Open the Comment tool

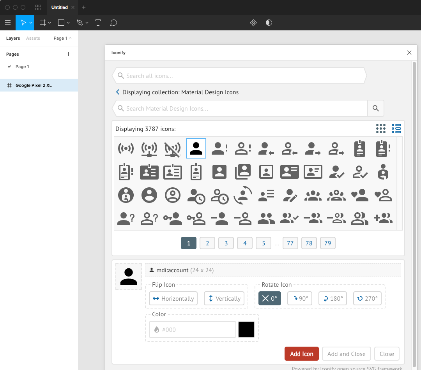(x=113, y=23)
